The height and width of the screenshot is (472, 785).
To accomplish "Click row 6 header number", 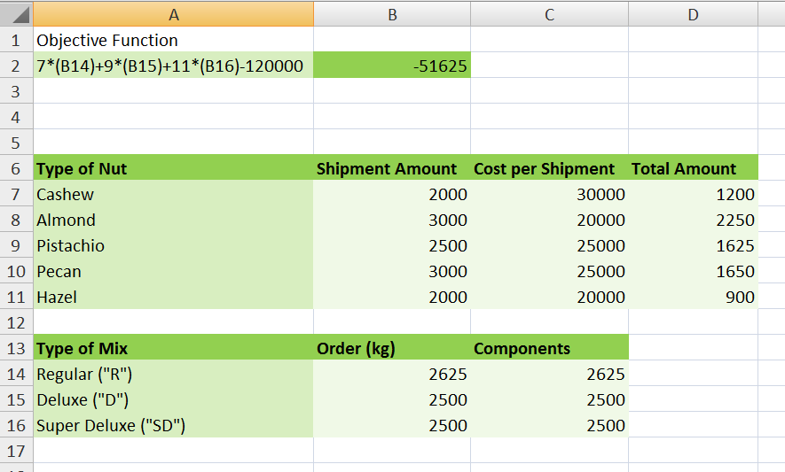I will click(x=16, y=168).
